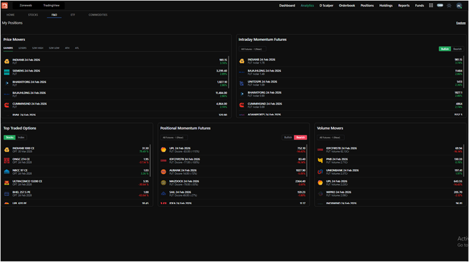Screen dimensions: 469x262
Task: Open the PC profile avatar
Action: (x=459, y=6)
